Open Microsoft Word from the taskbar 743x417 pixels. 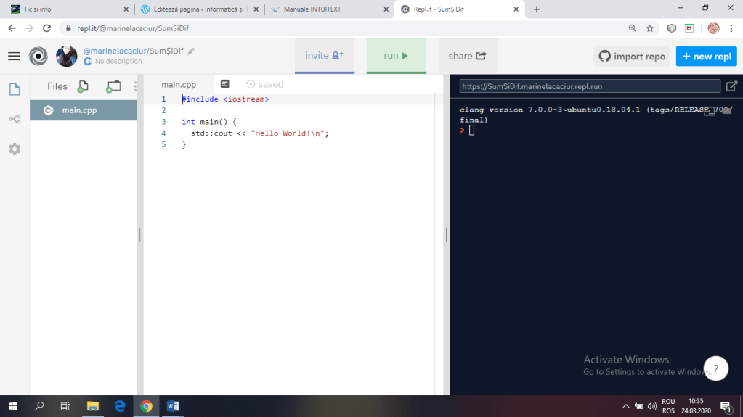tap(173, 406)
